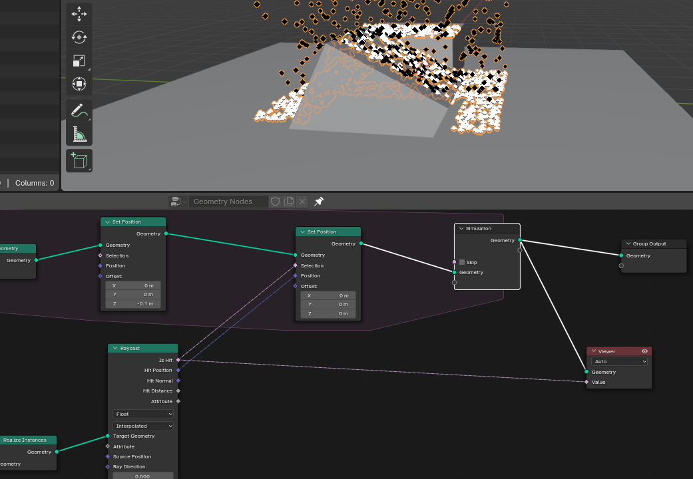
Task: Open the Interpolated mapping dropdown in Raycast
Action: 143,426
